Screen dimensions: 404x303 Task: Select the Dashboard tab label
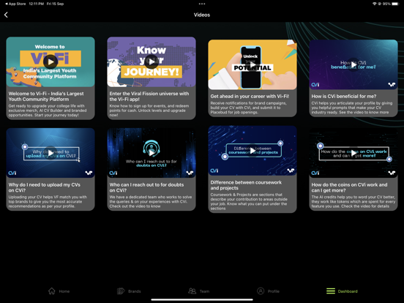(348, 291)
